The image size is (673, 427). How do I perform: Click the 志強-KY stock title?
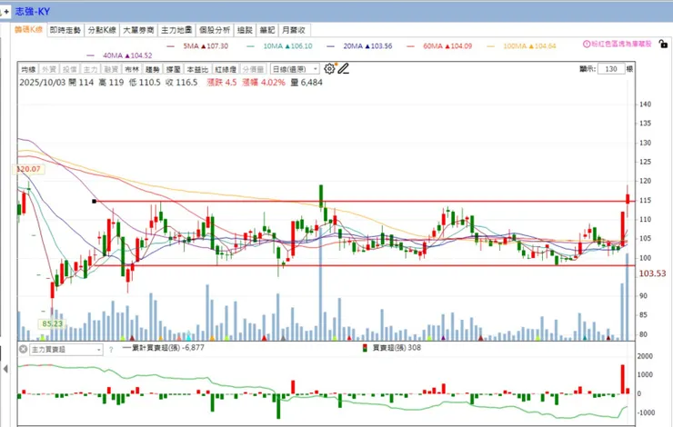pyautogui.click(x=32, y=12)
